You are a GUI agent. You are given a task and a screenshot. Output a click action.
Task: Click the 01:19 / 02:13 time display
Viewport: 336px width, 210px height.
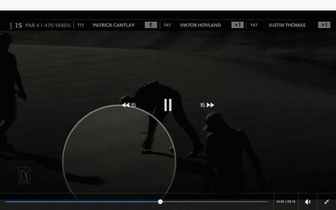(x=286, y=202)
